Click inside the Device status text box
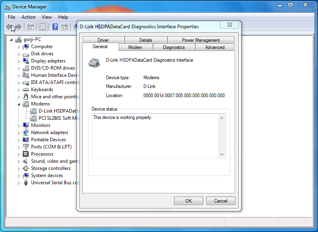The height and width of the screenshot is (232, 318). tap(156, 136)
